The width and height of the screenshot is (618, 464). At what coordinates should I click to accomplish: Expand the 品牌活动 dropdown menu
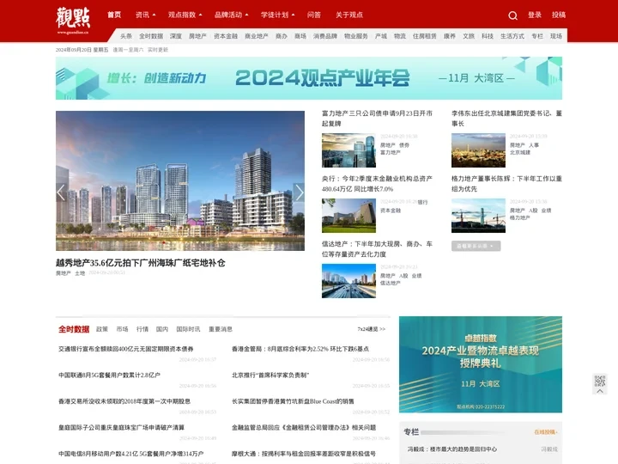pos(232,15)
